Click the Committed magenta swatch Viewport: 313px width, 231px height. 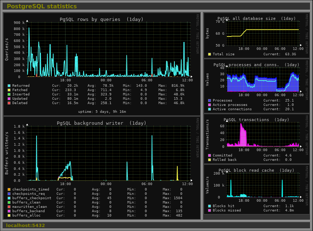pyautogui.click(x=210, y=155)
